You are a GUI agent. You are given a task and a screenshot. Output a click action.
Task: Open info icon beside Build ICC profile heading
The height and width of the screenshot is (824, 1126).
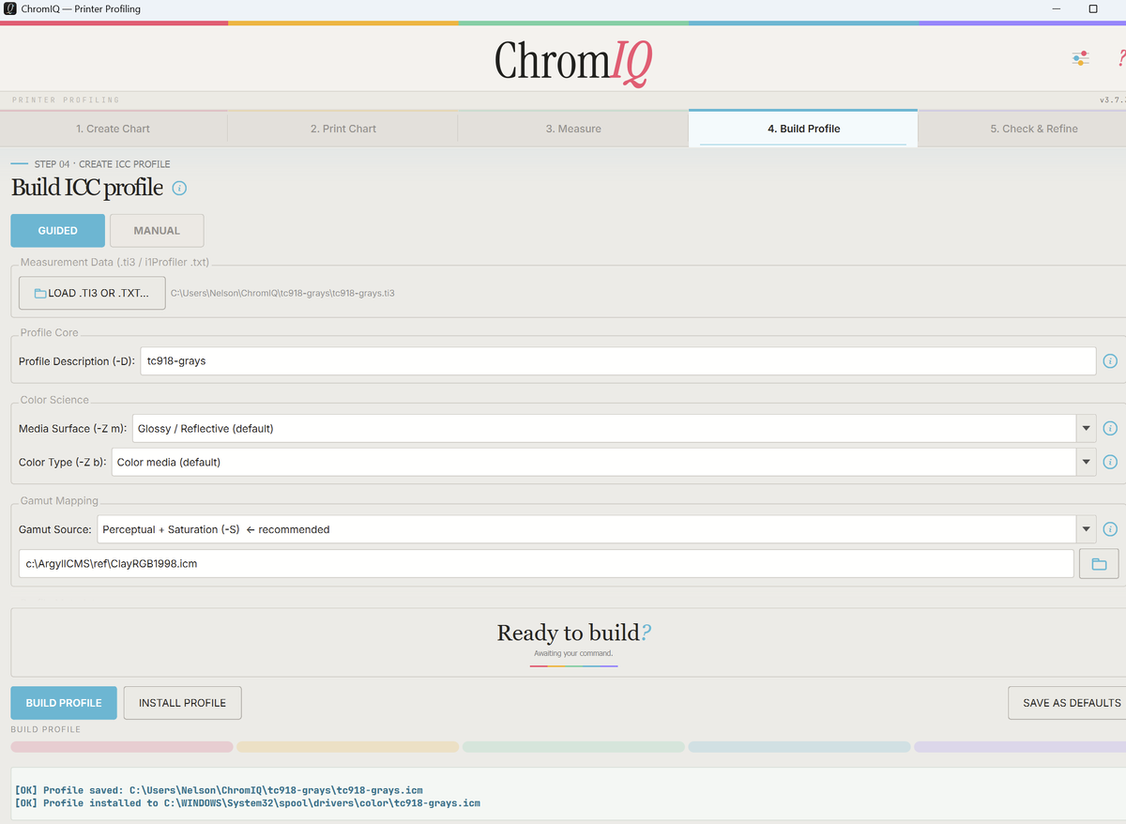179,188
